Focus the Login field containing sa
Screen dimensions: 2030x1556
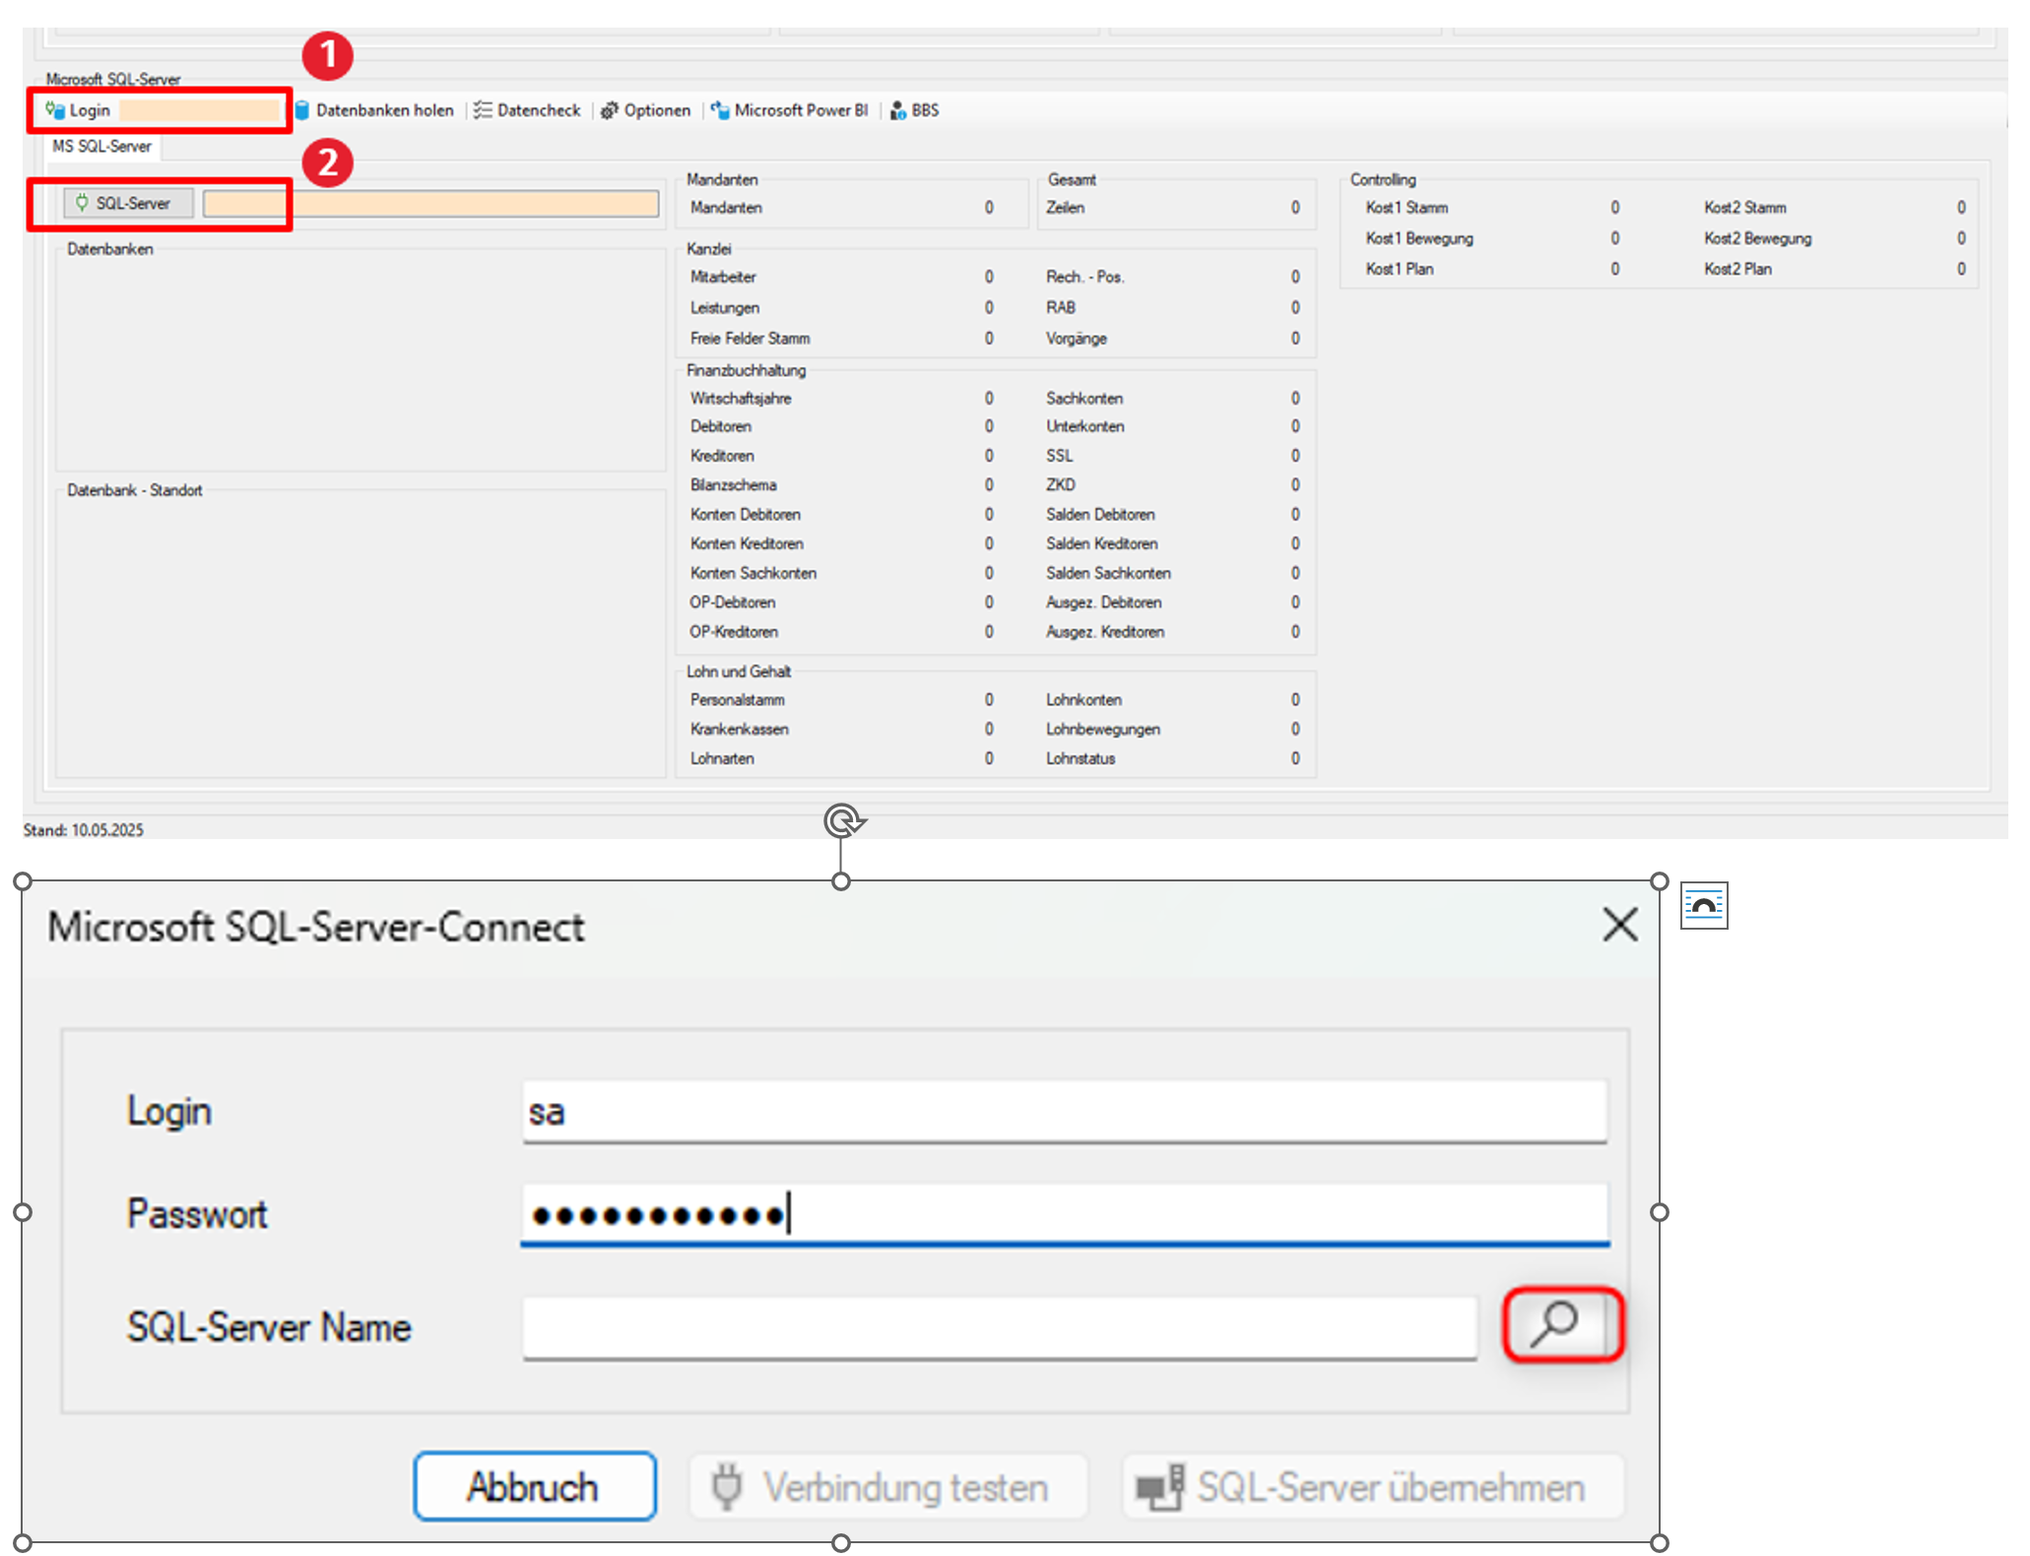[x=1065, y=1112]
